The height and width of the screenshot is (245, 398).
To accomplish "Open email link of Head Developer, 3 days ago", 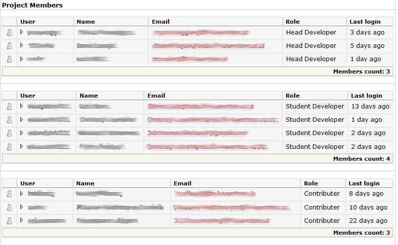I will click(201, 33).
